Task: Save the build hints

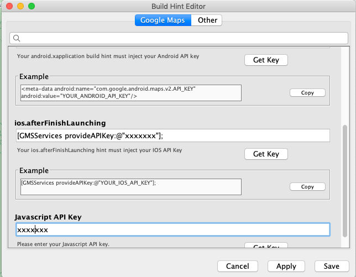Action: (332, 266)
